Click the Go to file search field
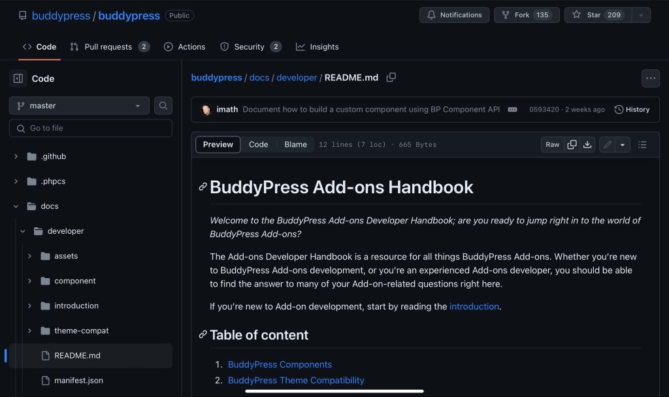The height and width of the screenshot is (397, 669). [x=91, y=128]
